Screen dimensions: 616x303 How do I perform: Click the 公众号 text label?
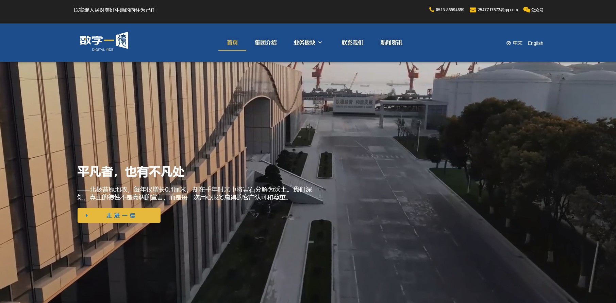[x=537, y=10]
